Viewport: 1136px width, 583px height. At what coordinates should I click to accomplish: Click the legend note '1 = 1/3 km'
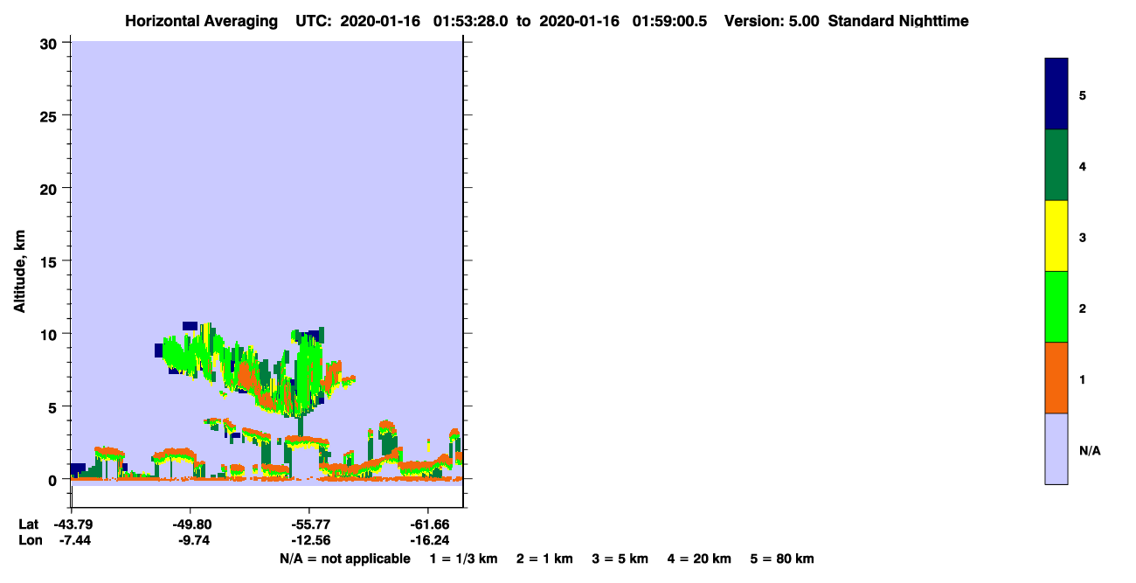click(463, 559)
